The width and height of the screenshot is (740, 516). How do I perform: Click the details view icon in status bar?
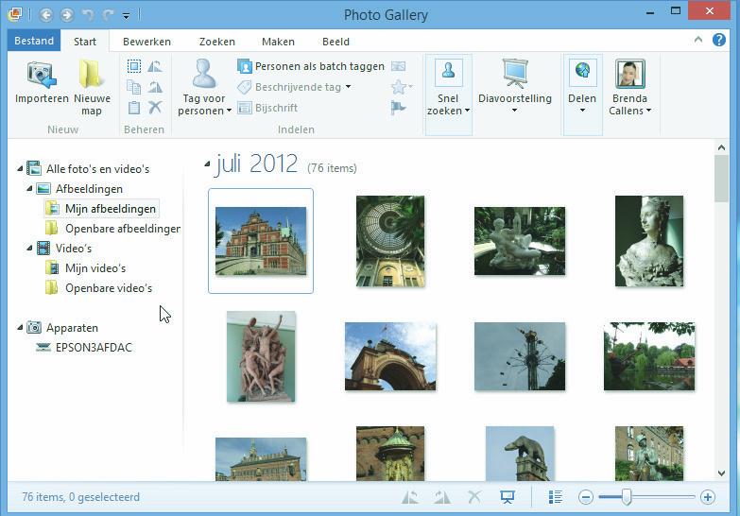coord(556,497)
